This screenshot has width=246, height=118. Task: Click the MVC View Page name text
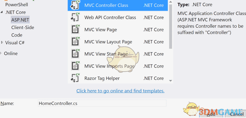(100, 30)
